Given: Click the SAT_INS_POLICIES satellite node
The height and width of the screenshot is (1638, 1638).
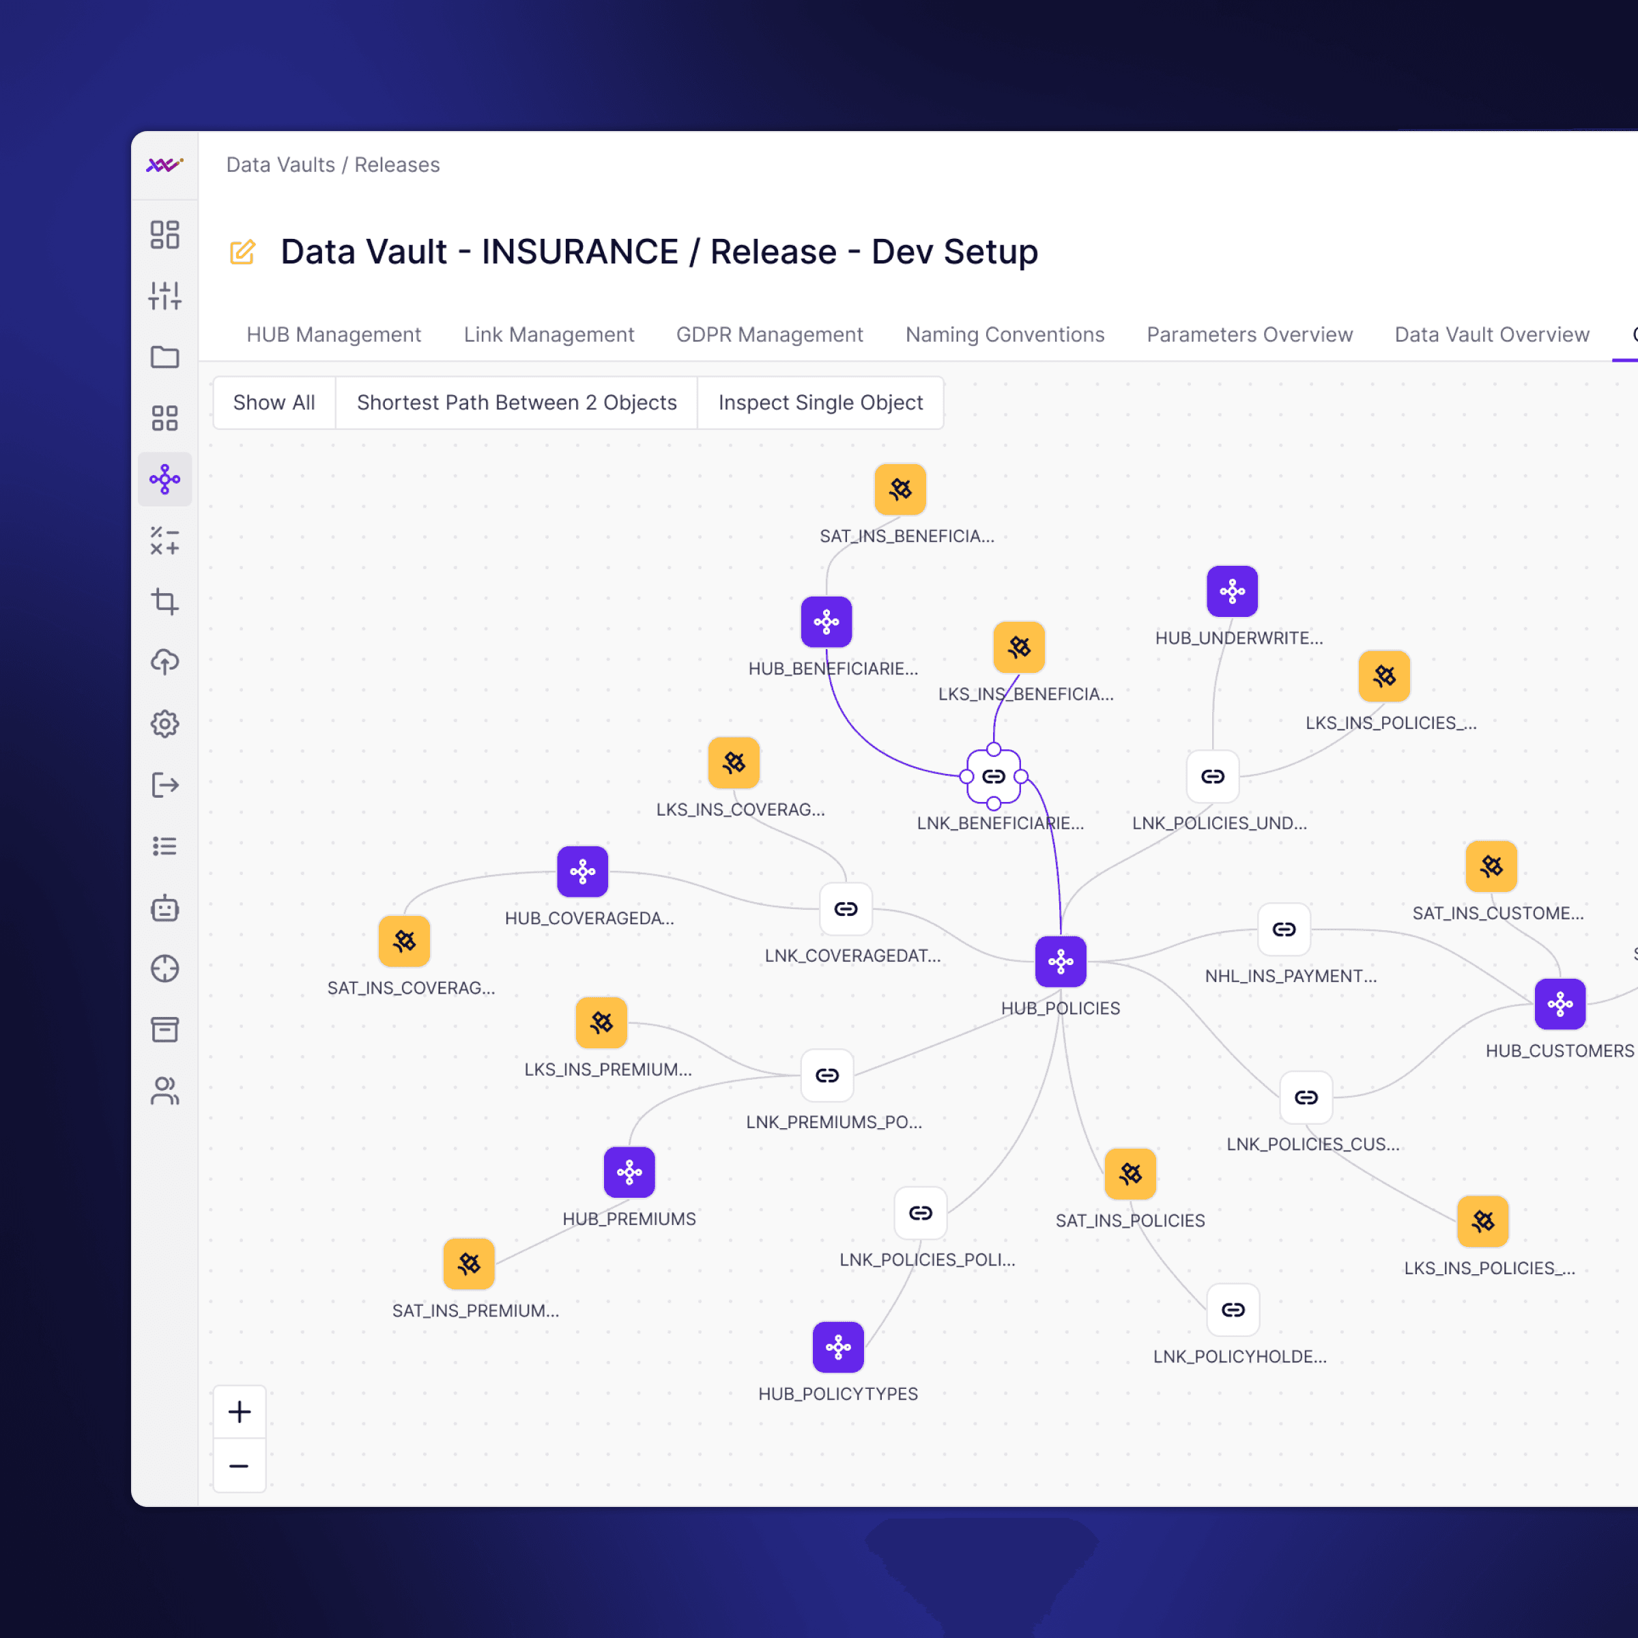Looking at the screenshot, I should (x=1130, y=1174).
